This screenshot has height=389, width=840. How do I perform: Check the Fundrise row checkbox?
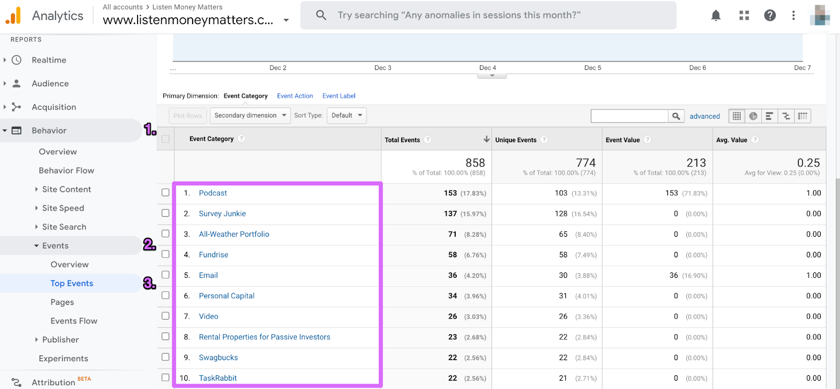[x=165, y=254]
